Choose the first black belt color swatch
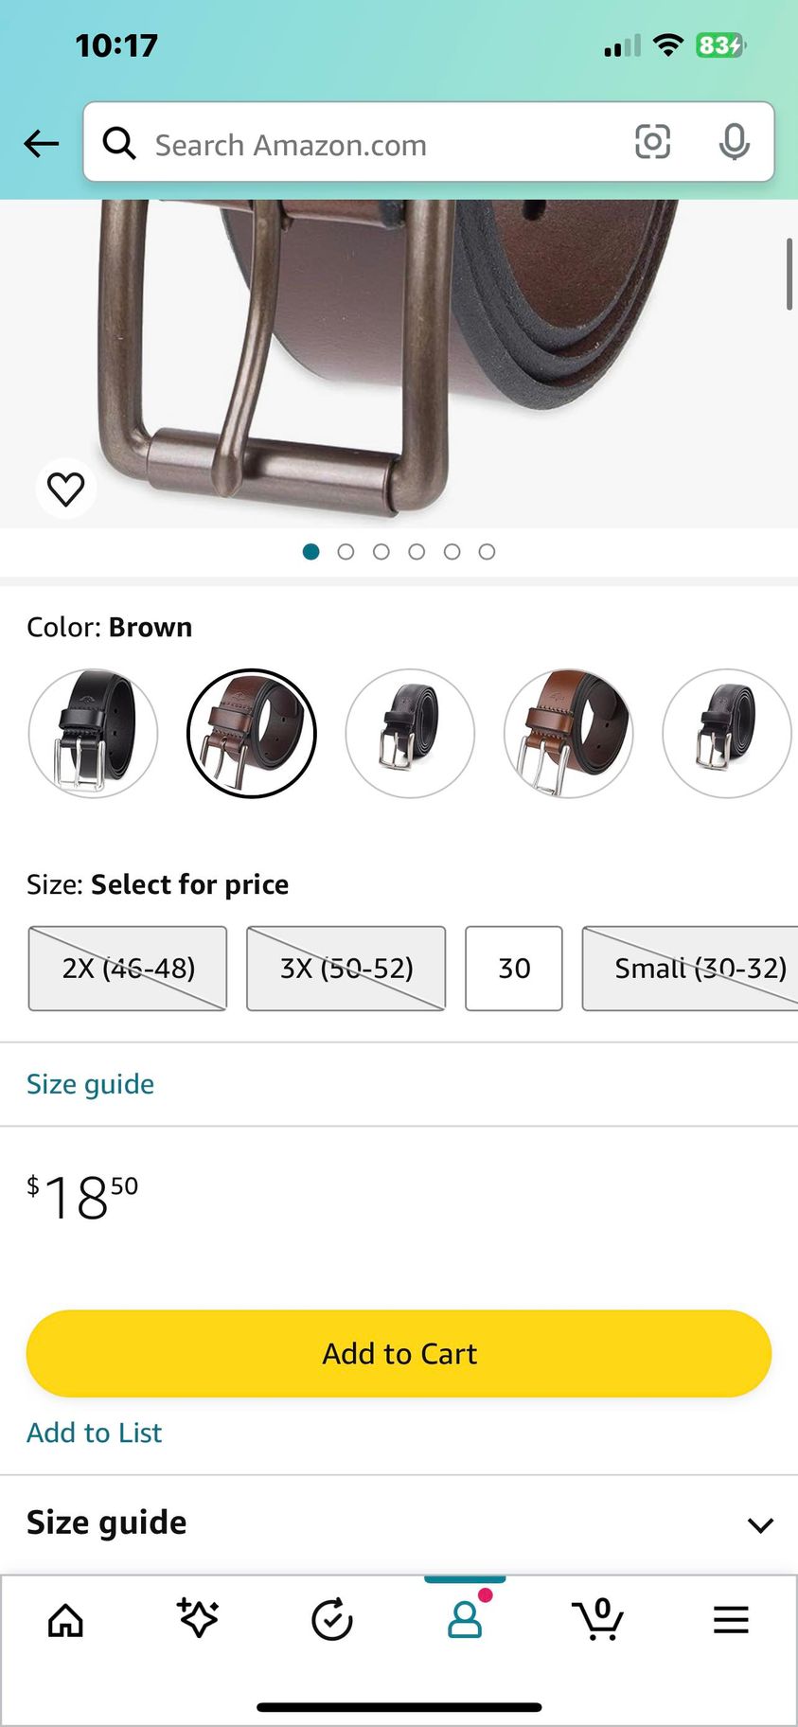 pyautogui.click(x=93, y=734)
